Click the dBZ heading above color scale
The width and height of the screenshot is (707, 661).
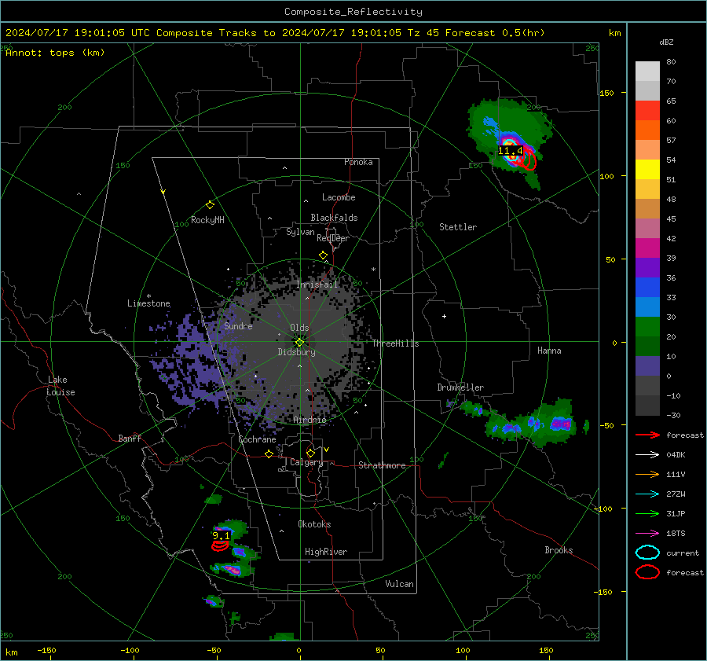point(666,42)
